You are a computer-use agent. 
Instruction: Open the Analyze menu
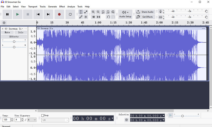(71, 6)
